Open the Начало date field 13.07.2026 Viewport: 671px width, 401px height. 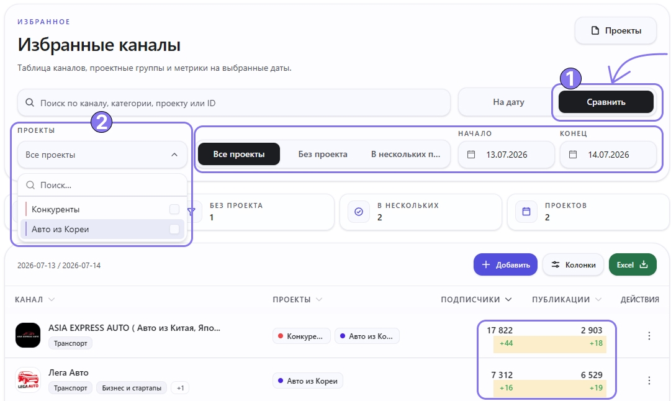[507, 155]
